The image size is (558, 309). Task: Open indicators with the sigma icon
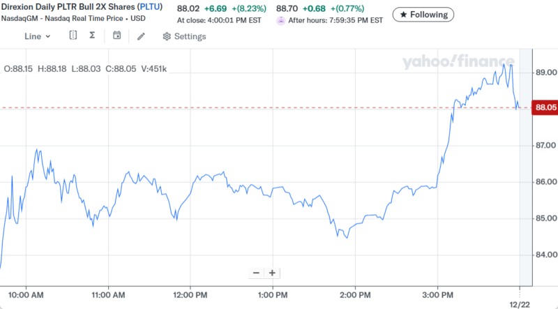pos(92,36)
